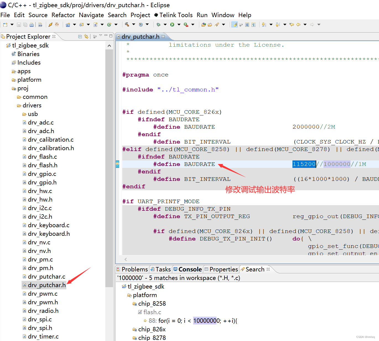Click the Print icon in the toolbar
Viewport: 379px width, 341px height.
point(32,25)
